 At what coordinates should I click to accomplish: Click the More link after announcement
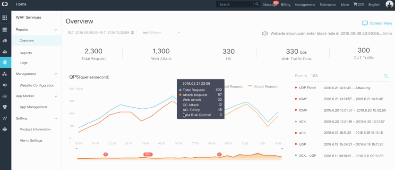click(x=387, y=33)
